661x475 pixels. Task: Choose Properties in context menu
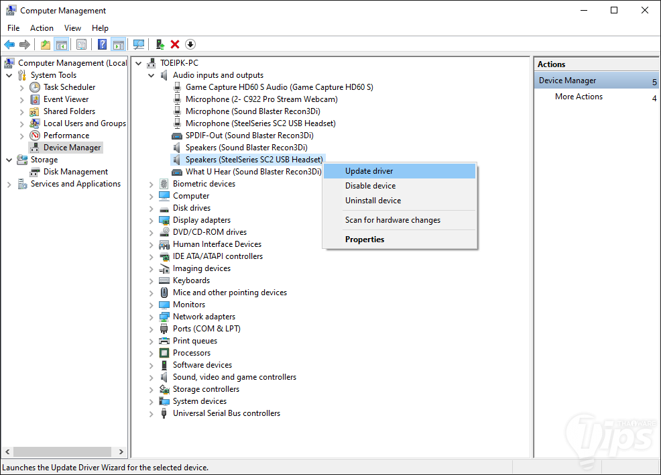click(x=400, y=240)
